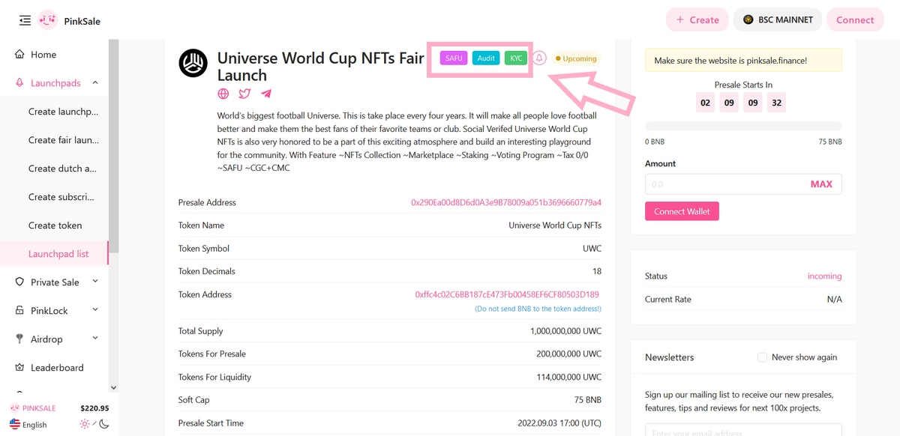Expand the Airdrop submenu chevron
The image size is (900, 436).
click(95, 339)
